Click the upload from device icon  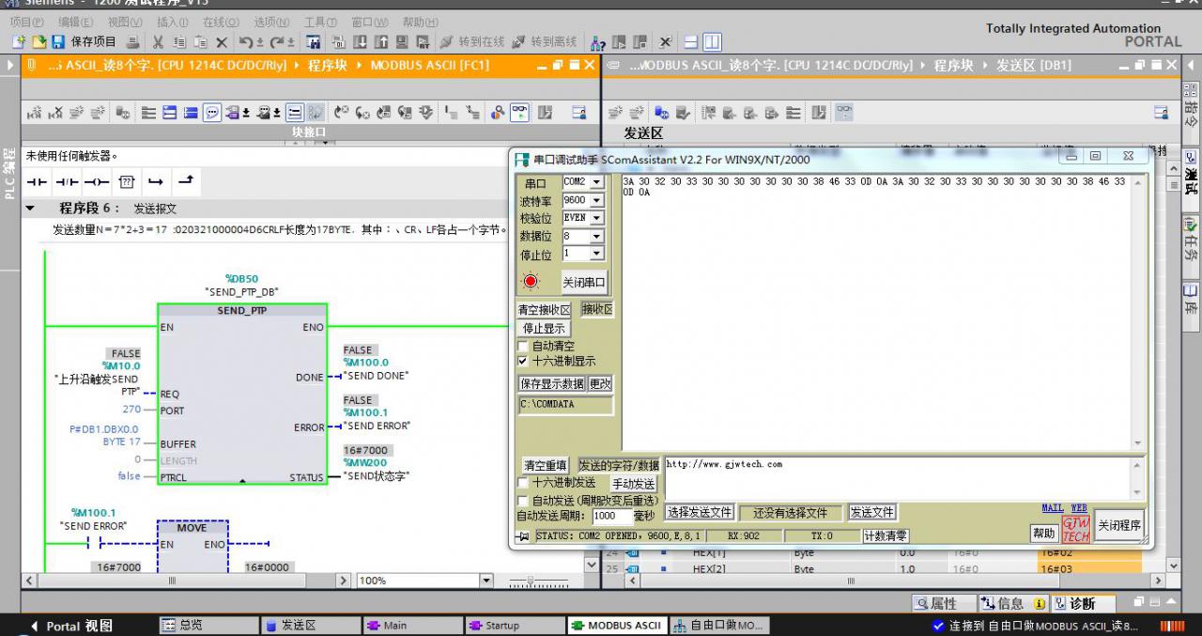(381, 41)
